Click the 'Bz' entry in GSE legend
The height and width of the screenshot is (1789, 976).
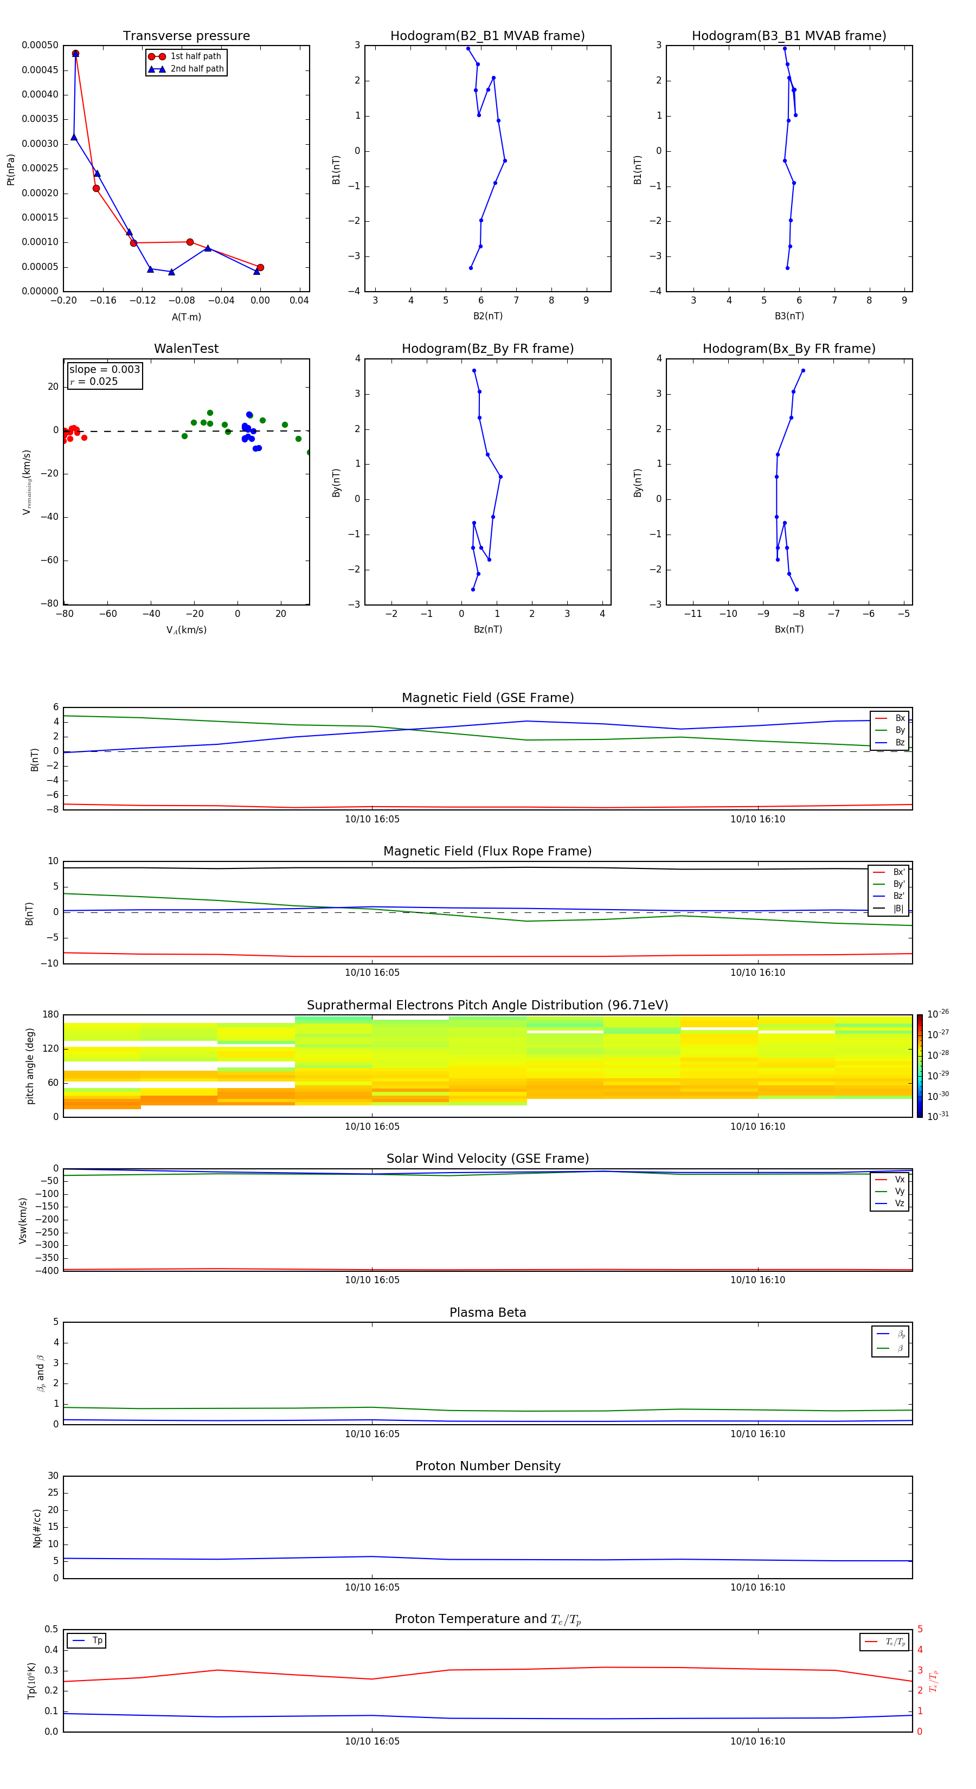click(890, 742)
